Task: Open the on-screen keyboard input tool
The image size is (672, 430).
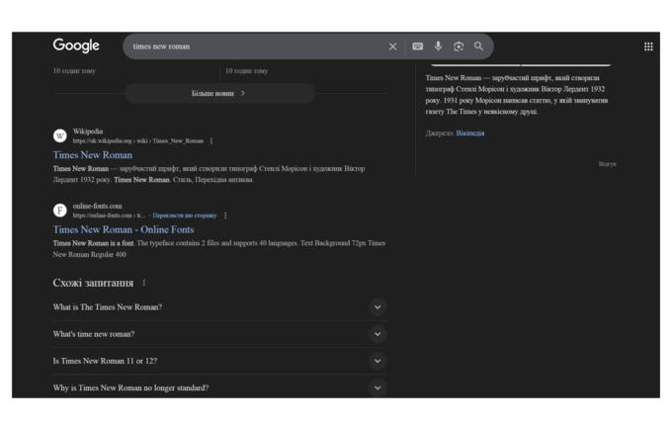Action: pyautogui.click(x=417, y=46)
